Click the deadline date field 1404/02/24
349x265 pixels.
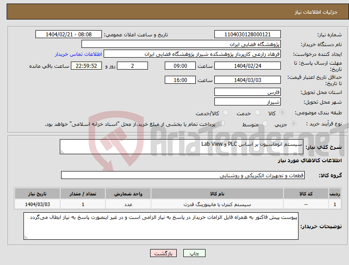[x=247, y=66]
